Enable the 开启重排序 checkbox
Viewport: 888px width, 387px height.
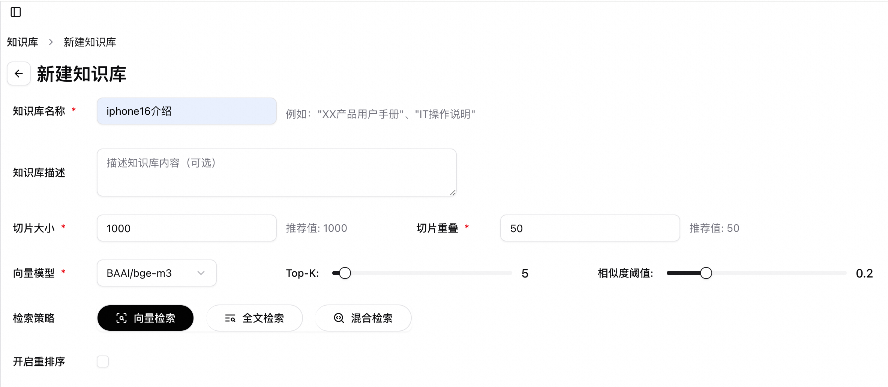point(103,361)
